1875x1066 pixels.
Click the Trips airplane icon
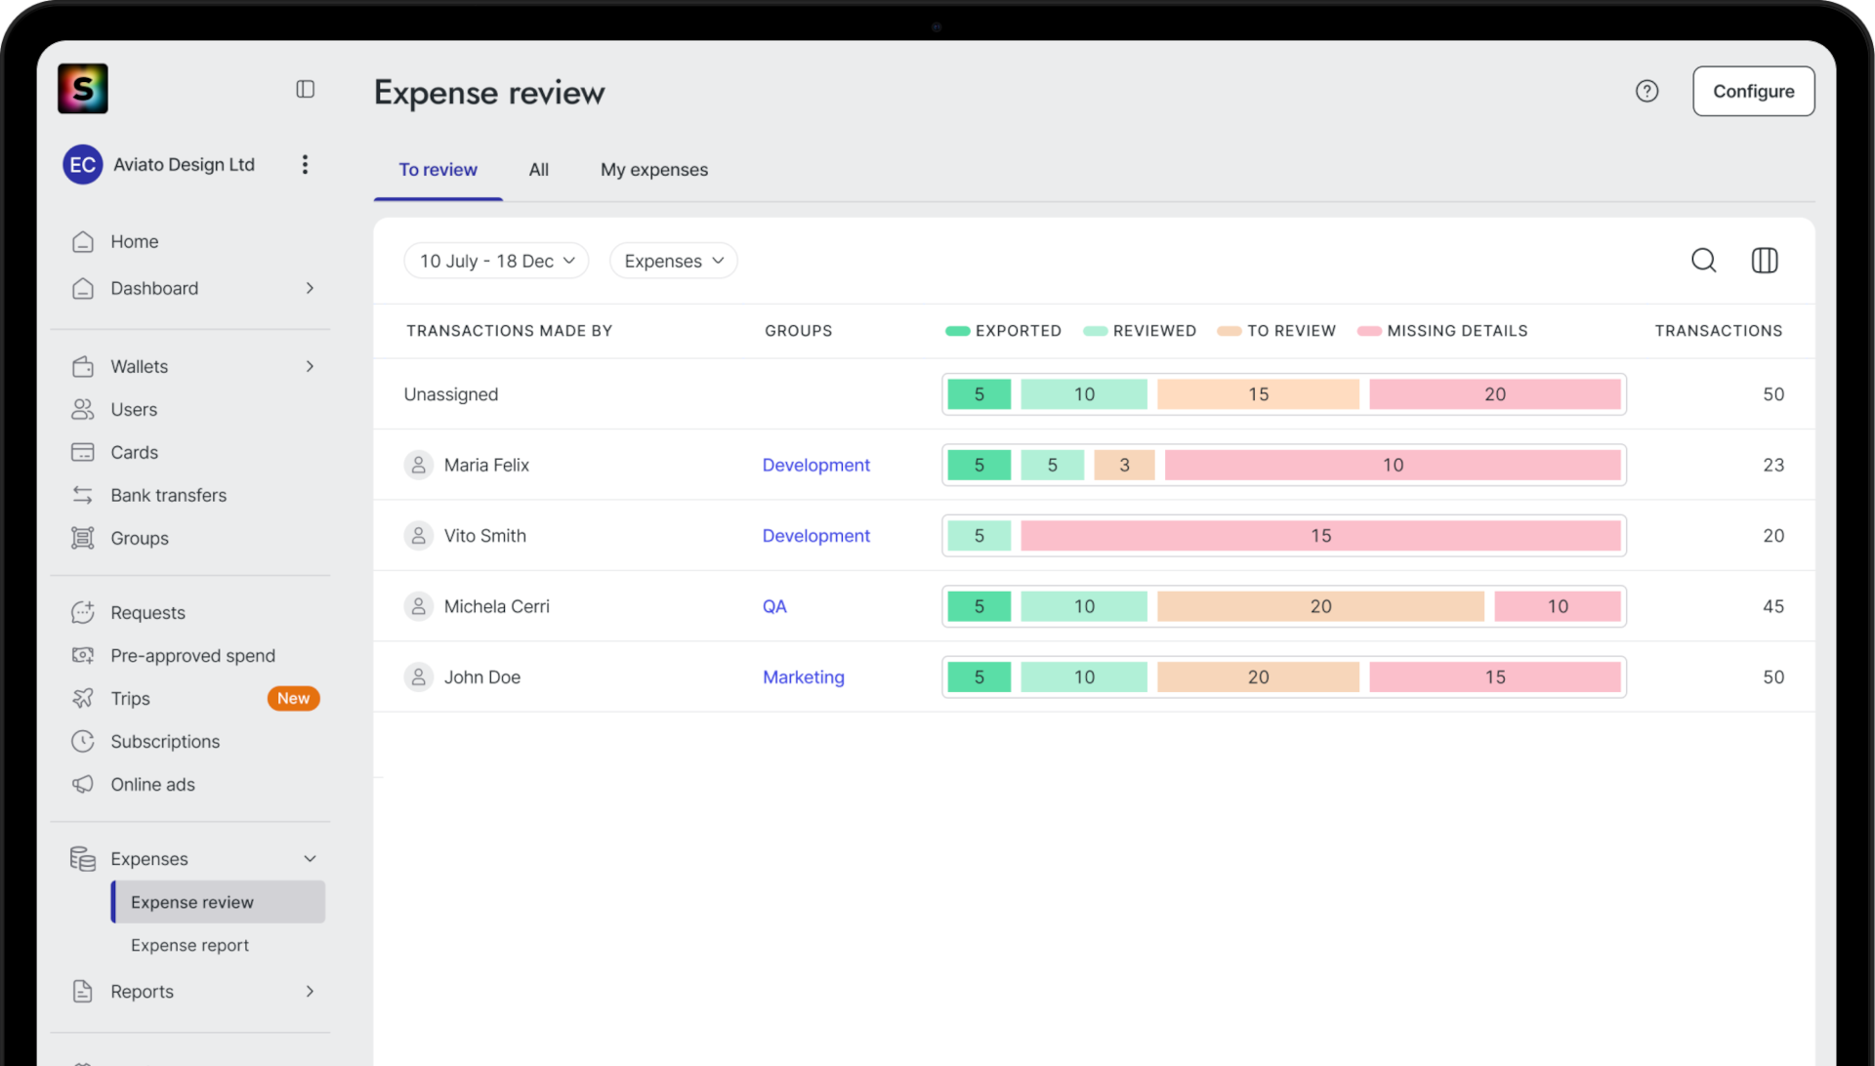[x=83, y=698]
